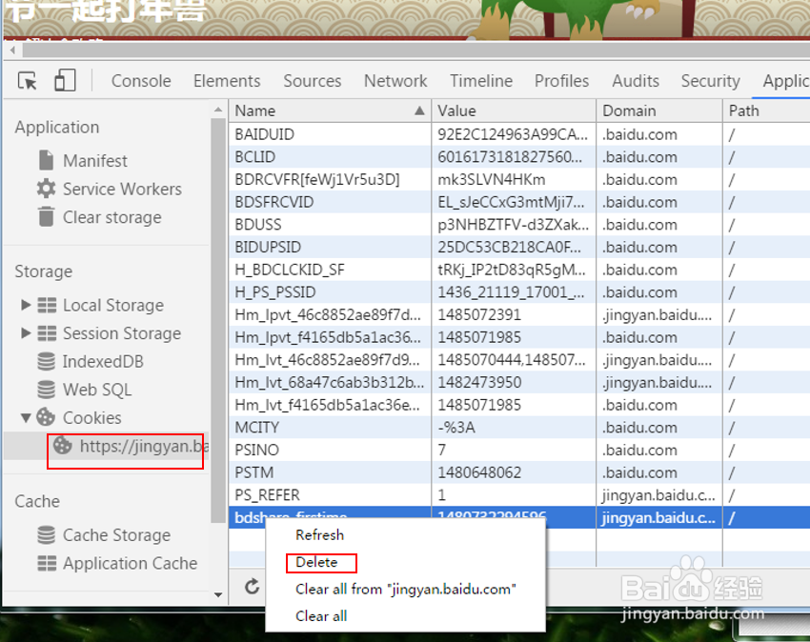
Task: Click the Cookies cookie icon
Action: coord(46,417)
